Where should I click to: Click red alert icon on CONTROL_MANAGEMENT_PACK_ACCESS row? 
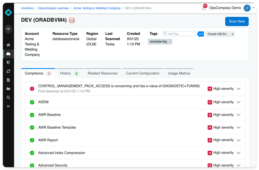click(x=32, y=88)
